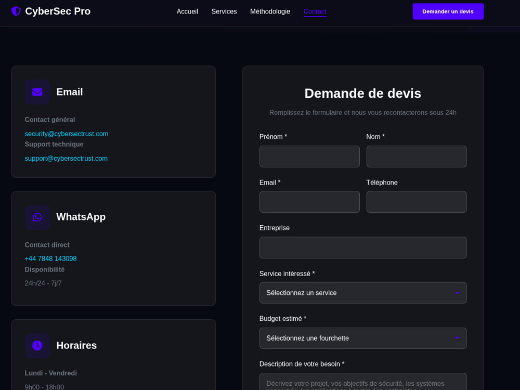Click the WhatsApp logo icon
Viewport: 520px width, 390px height.
coord(37,217)
